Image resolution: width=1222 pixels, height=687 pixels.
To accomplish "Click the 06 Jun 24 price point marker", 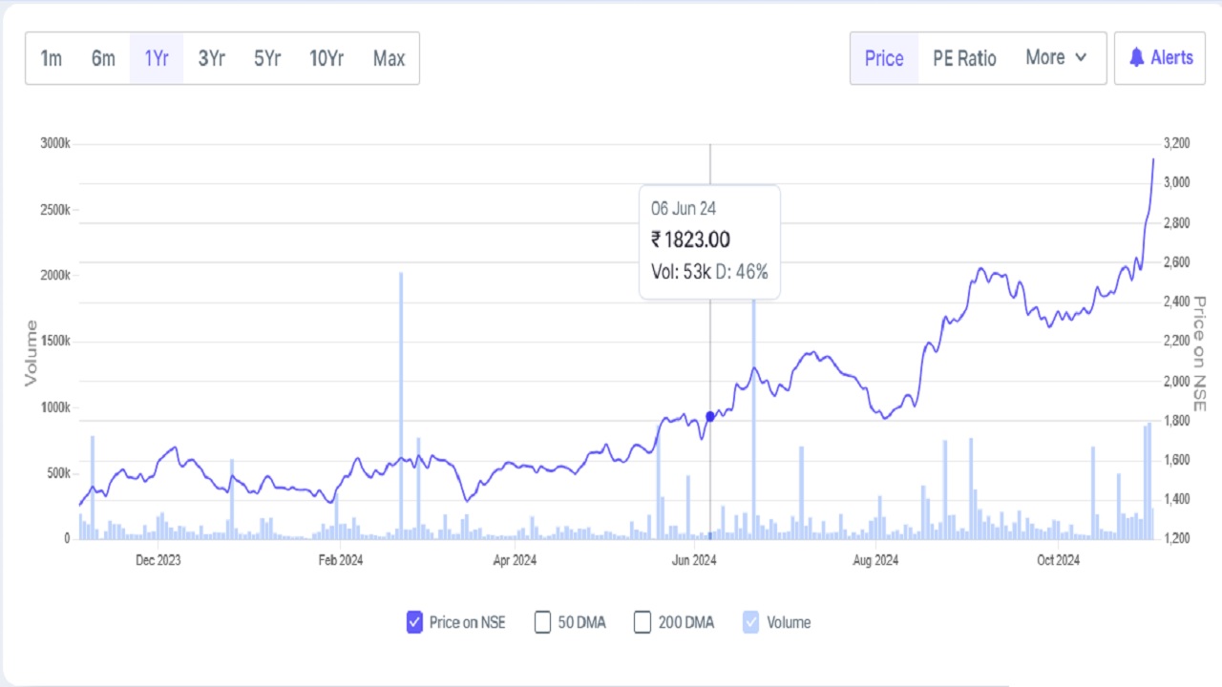I will [709, 416].
